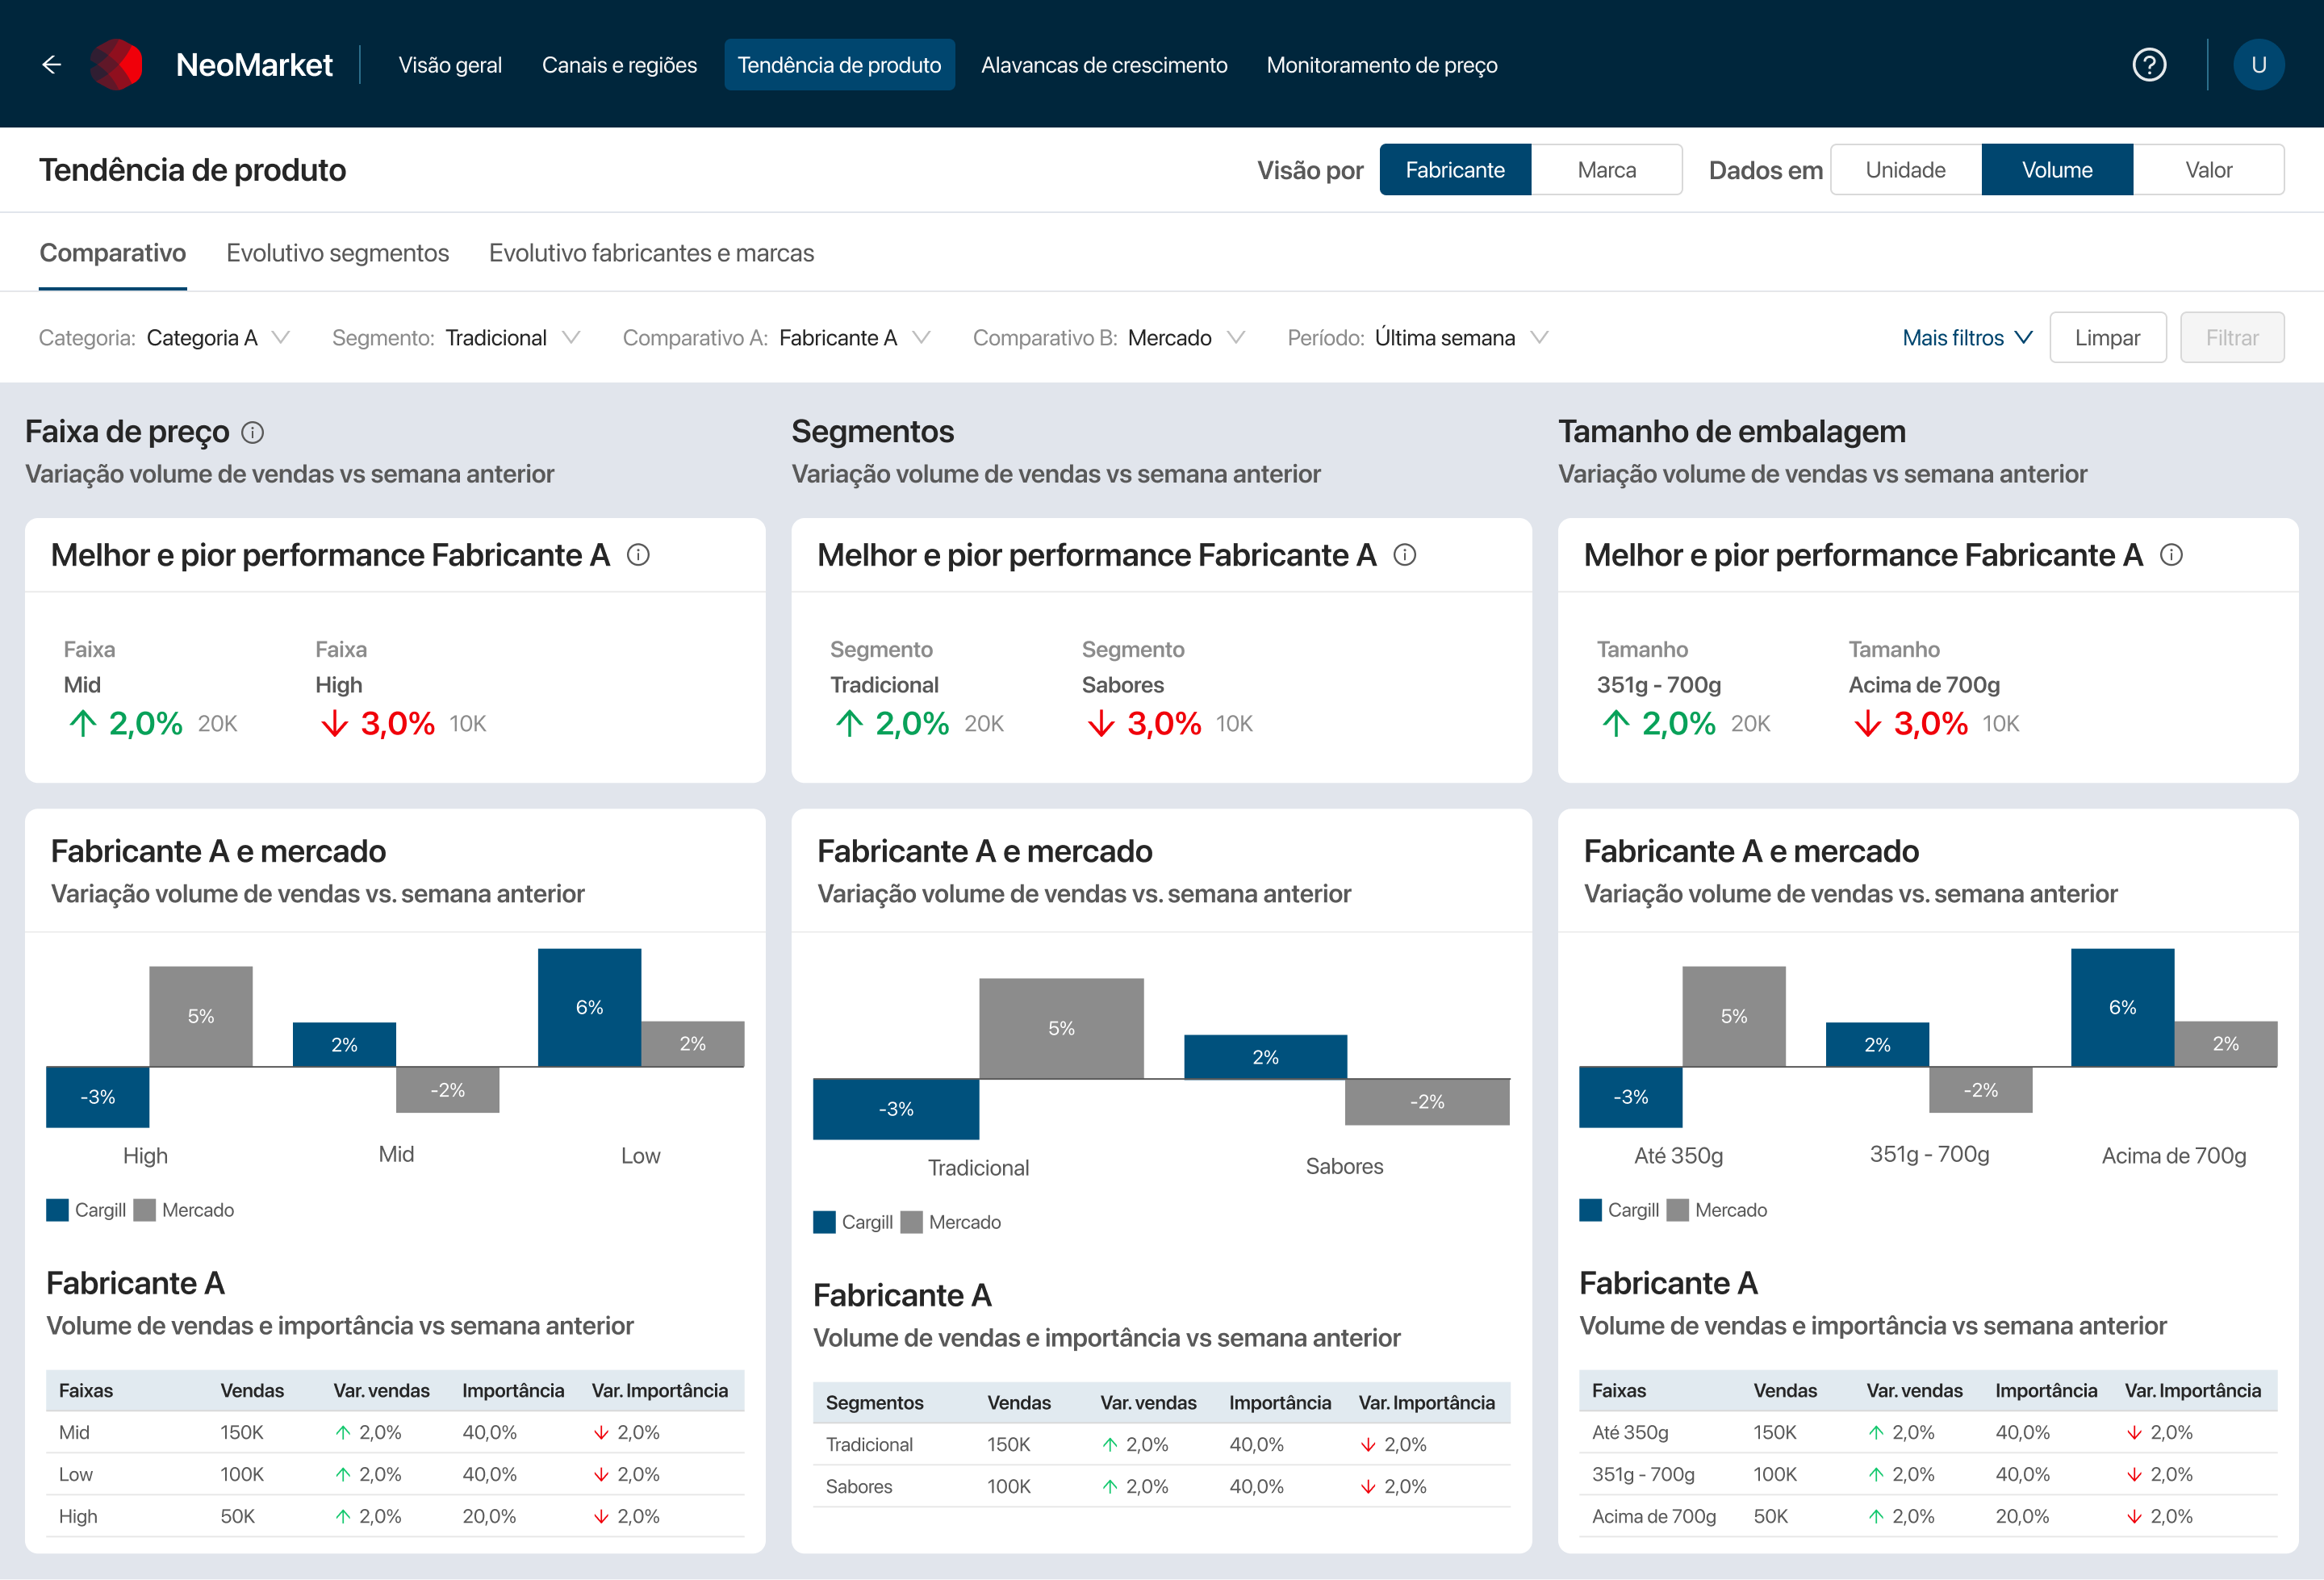The height and width of the screenshot is (1580, 2324).
Task: Click the Até 350g table row
Action: click(1928, 1432)
